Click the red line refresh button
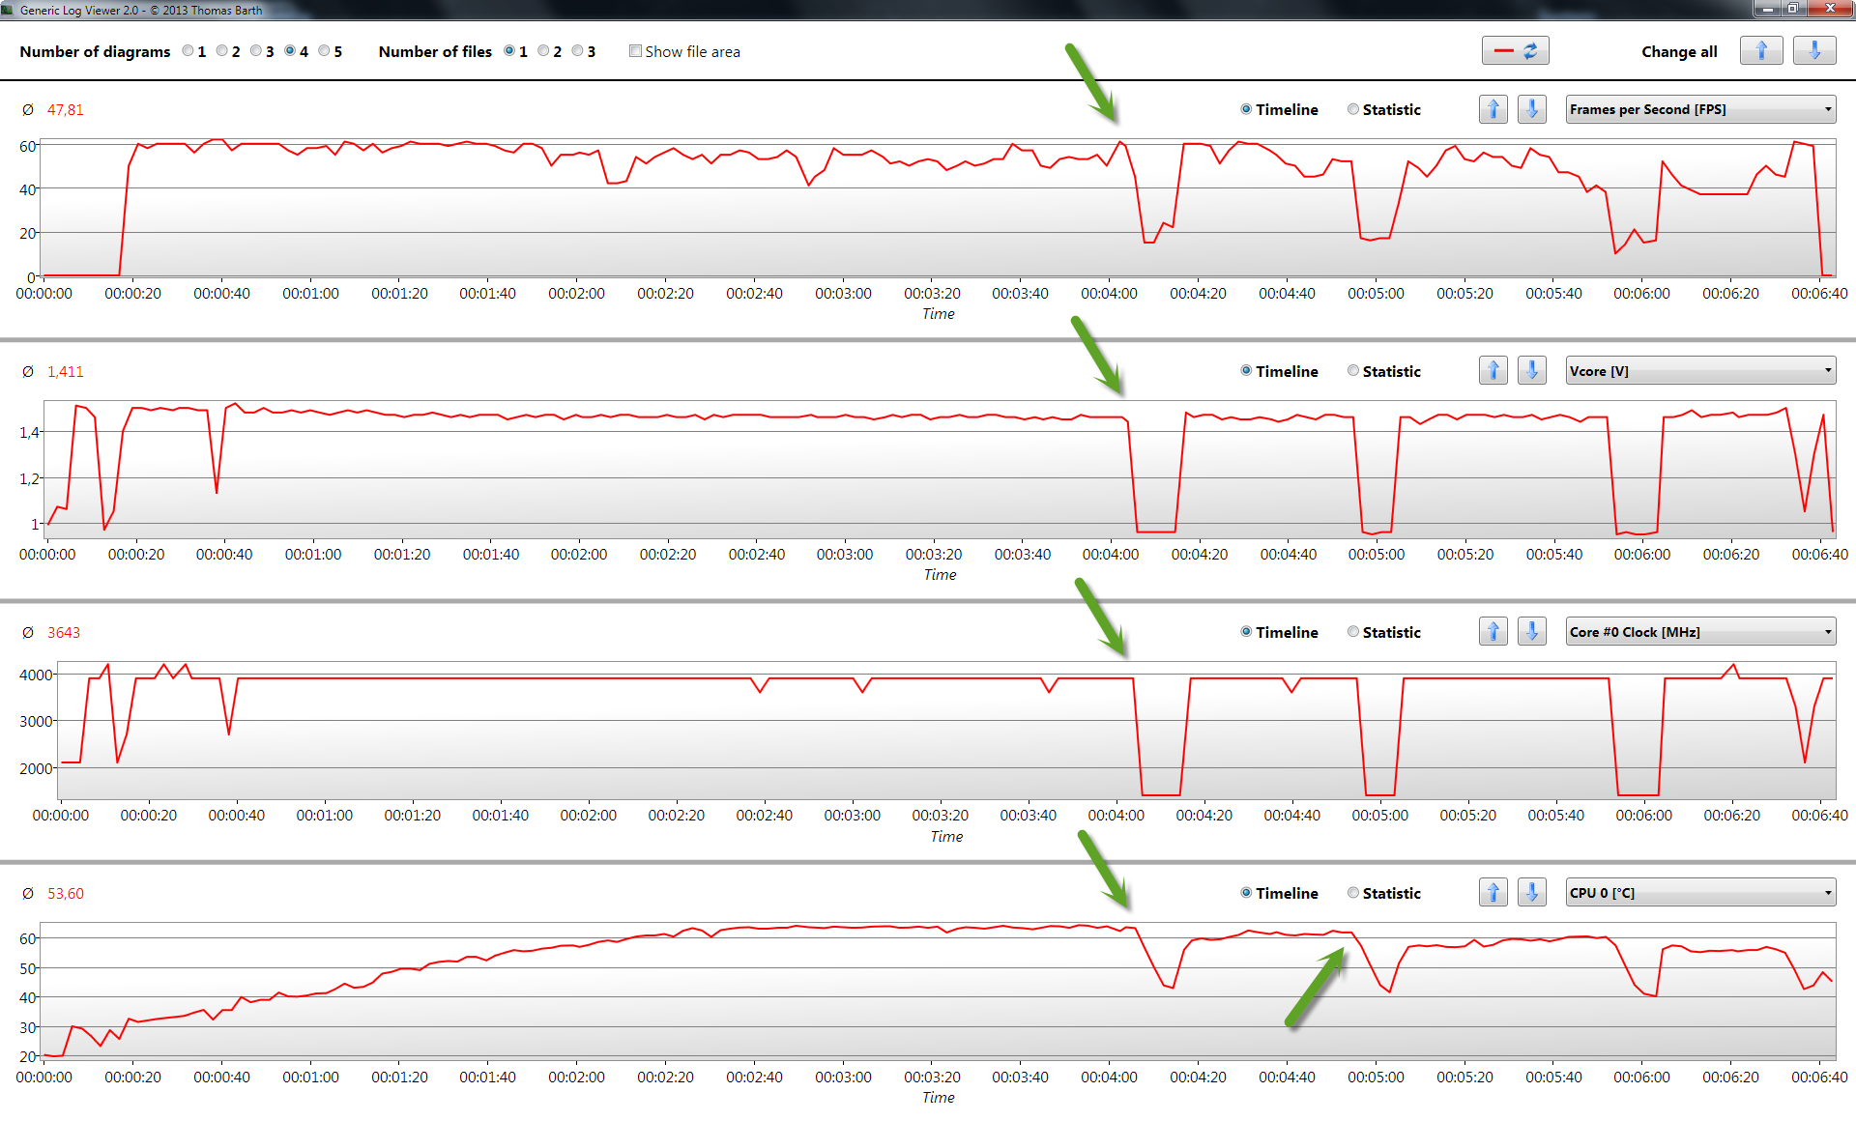Screen dimensions: 1856x1121 (x=1515, y=51)
